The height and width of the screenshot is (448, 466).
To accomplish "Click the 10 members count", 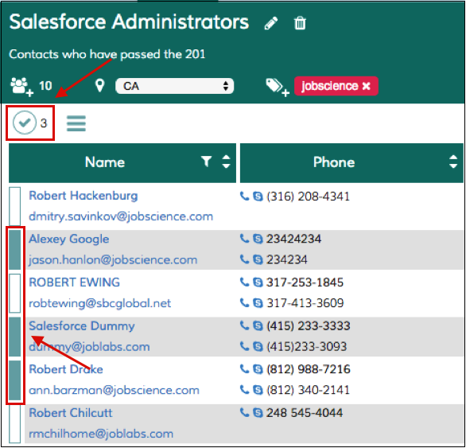I will [45, 86].
